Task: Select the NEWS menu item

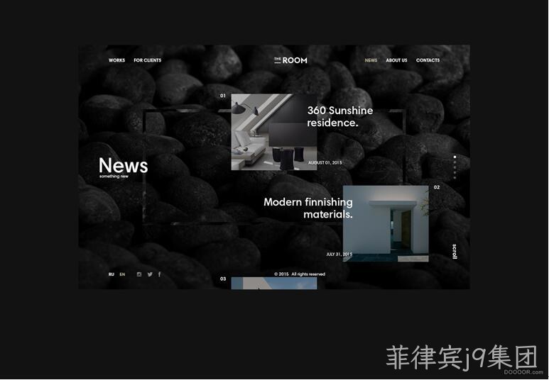Action: tap(371, 60)
